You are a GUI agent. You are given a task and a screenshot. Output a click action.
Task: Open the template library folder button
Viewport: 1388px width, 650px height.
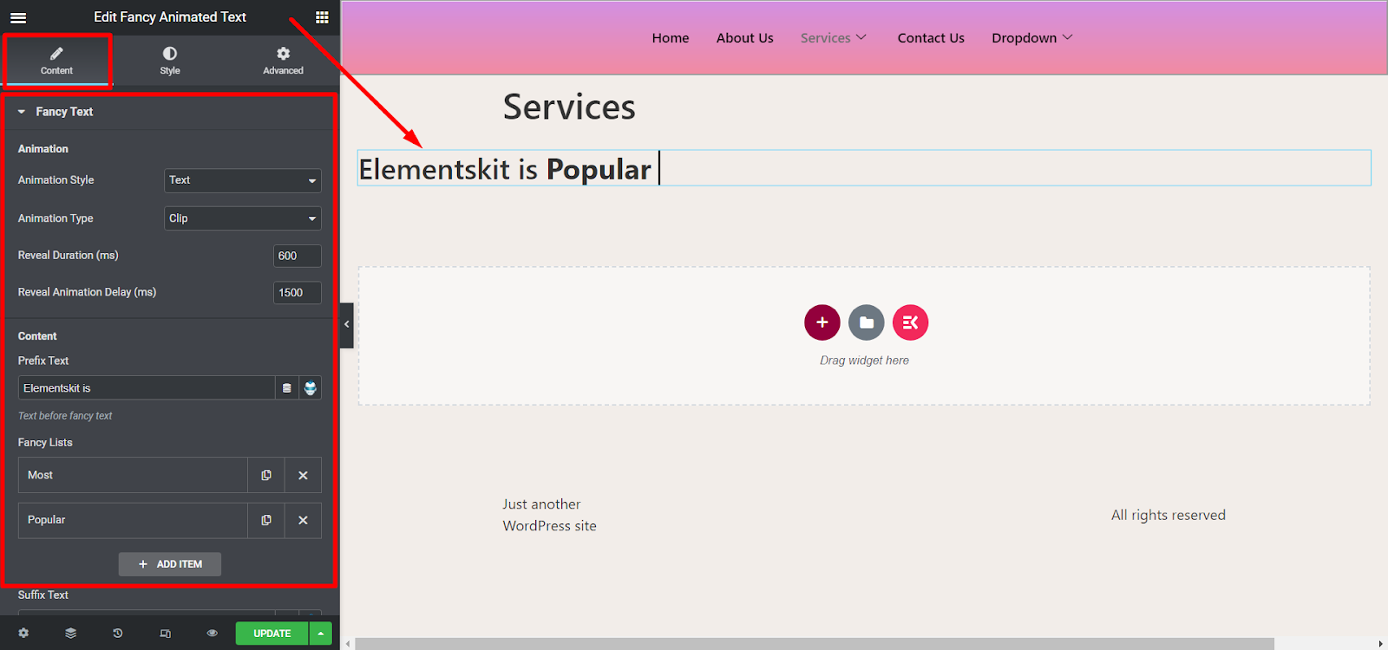tap(867, 322)
